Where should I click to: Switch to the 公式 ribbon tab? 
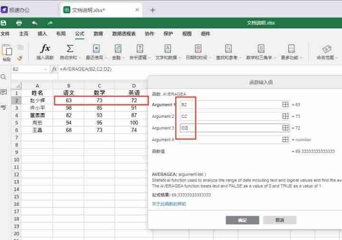80,34
